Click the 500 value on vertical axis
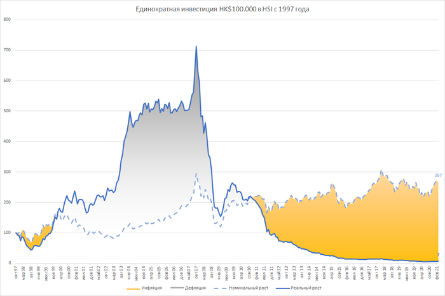 tap(7, 111)
